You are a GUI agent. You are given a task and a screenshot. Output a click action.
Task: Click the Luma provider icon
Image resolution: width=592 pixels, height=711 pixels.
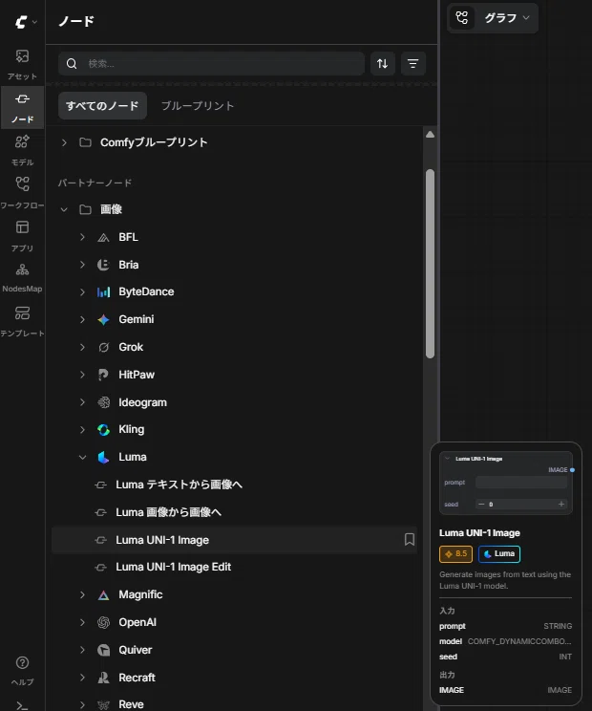pos(103,457)
